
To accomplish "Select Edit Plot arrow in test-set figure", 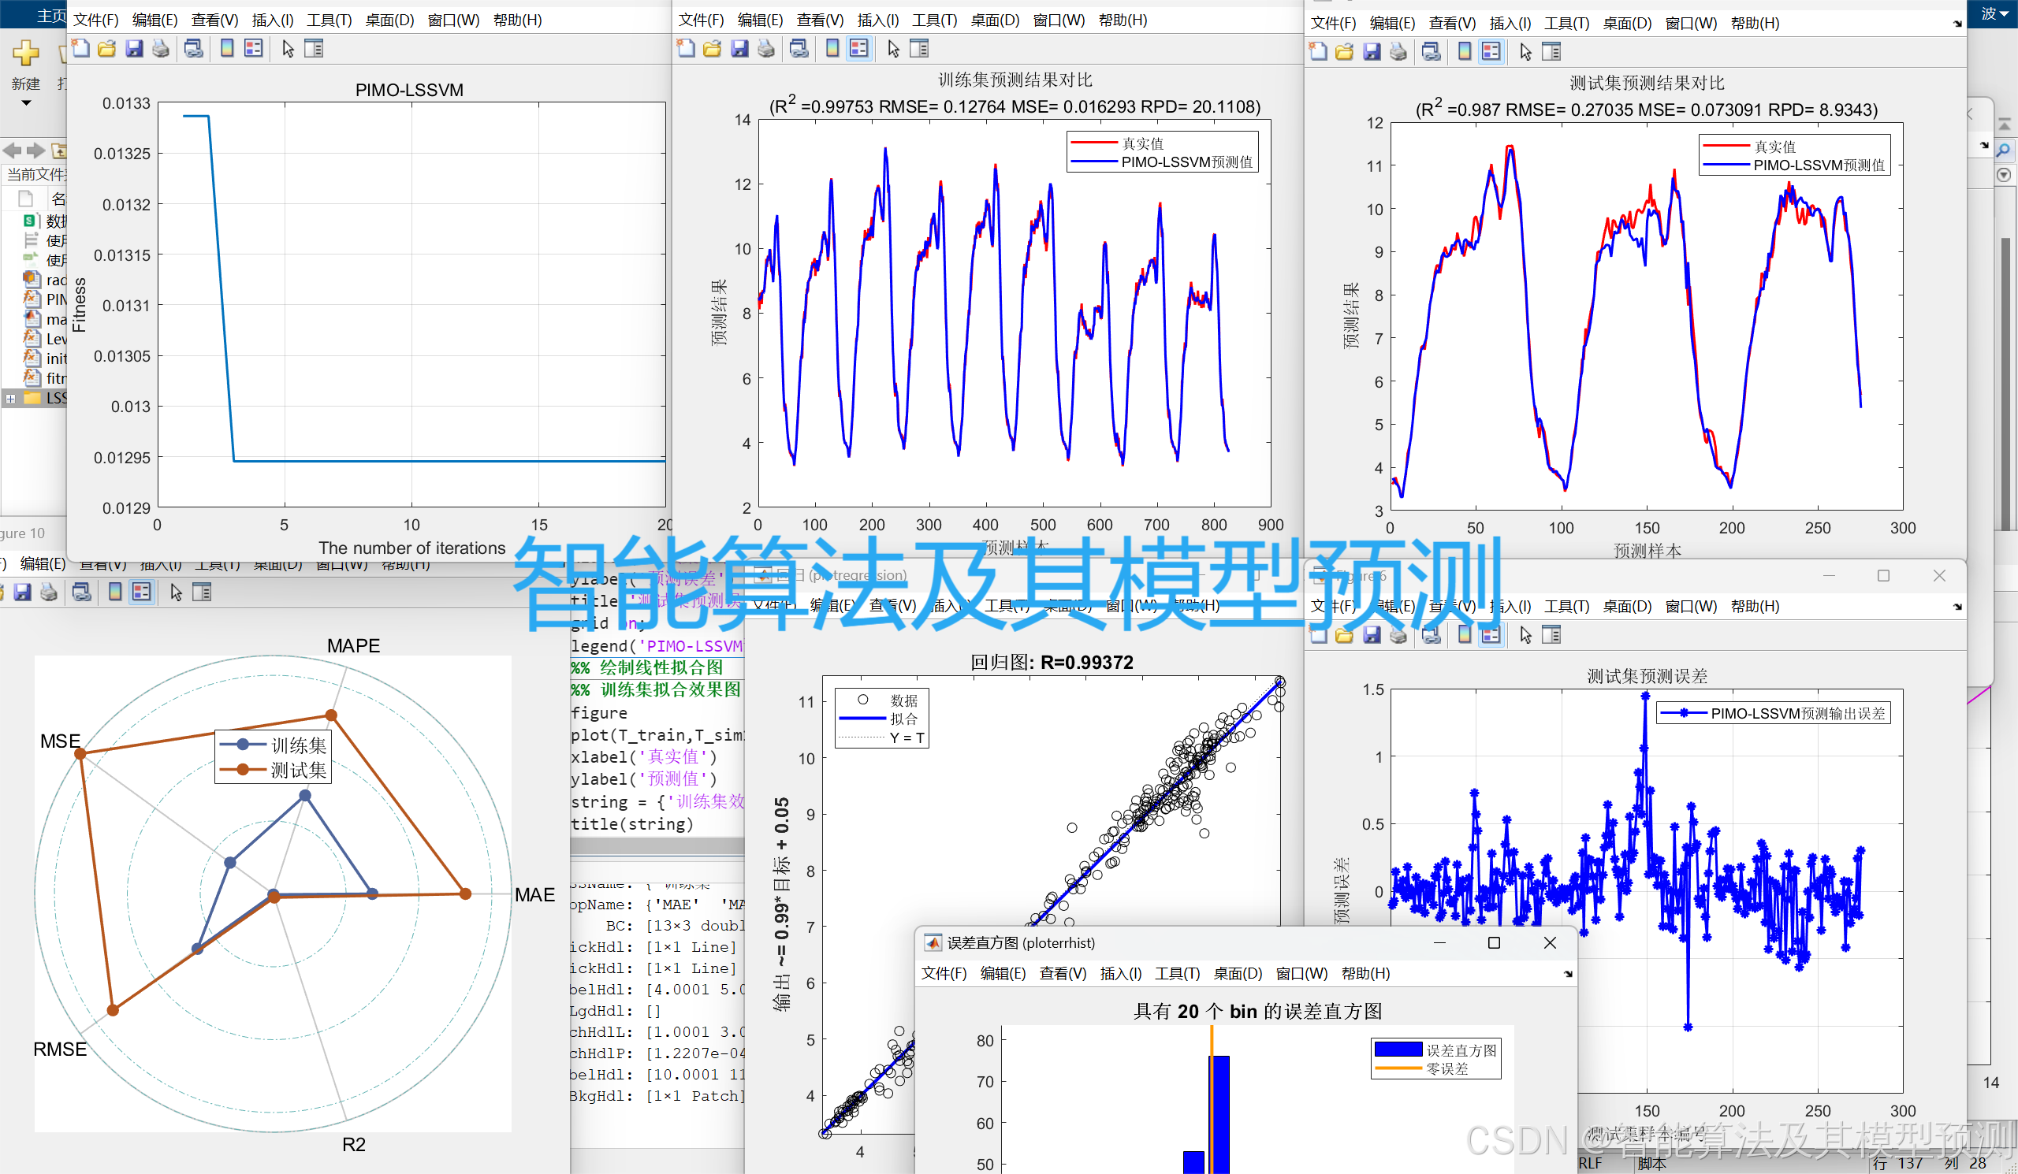I will point(1525,52).
